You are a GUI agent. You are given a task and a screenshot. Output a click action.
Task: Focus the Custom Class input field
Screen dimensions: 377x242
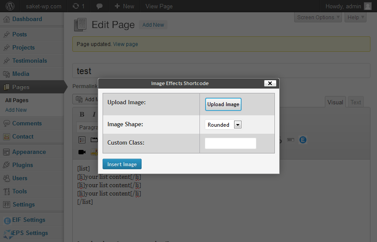pos(230,143)
